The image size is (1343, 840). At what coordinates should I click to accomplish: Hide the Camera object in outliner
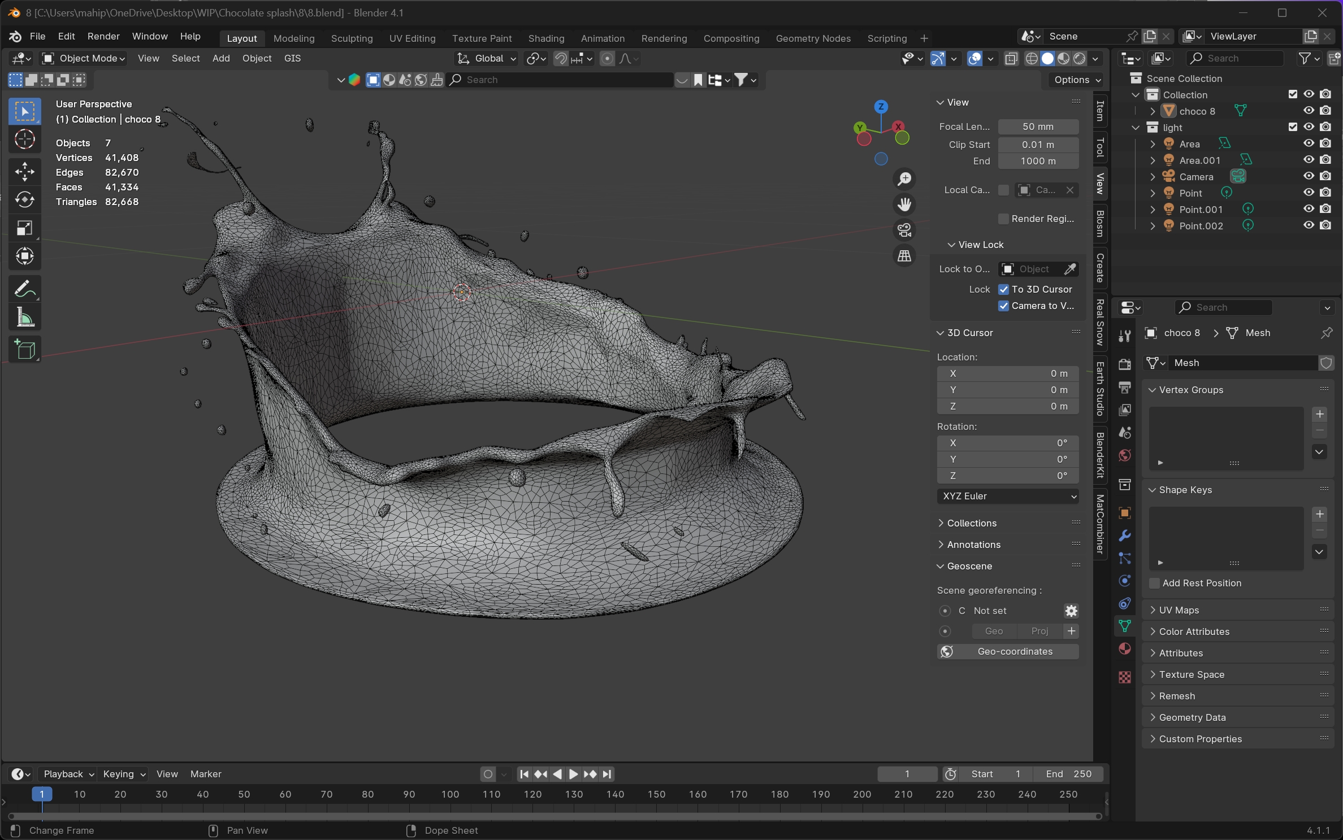coord(1309,176)
